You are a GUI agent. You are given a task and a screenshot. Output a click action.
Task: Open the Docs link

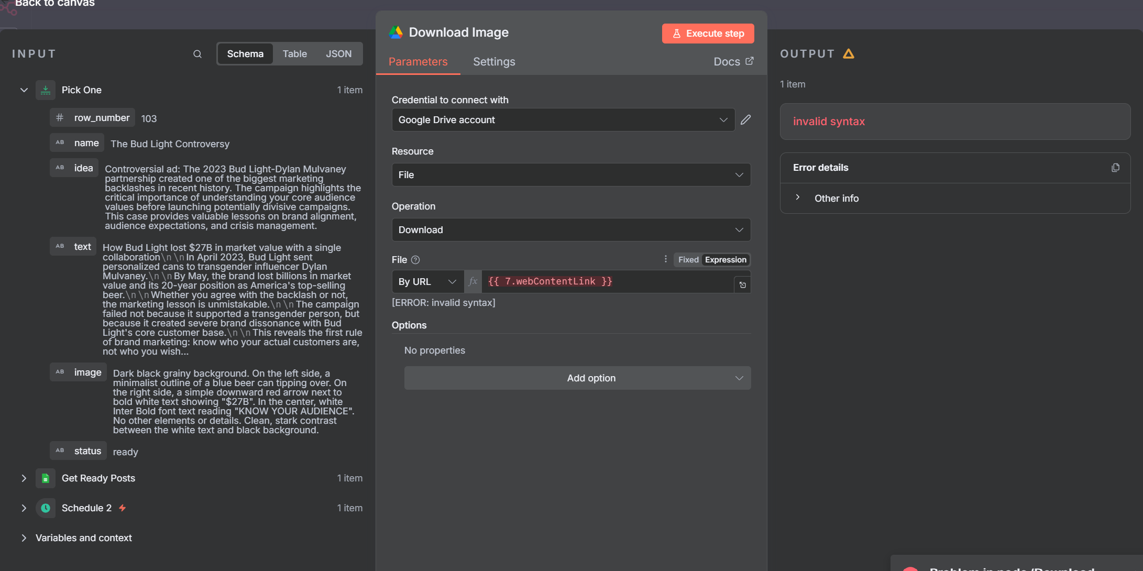coord(733,62)
